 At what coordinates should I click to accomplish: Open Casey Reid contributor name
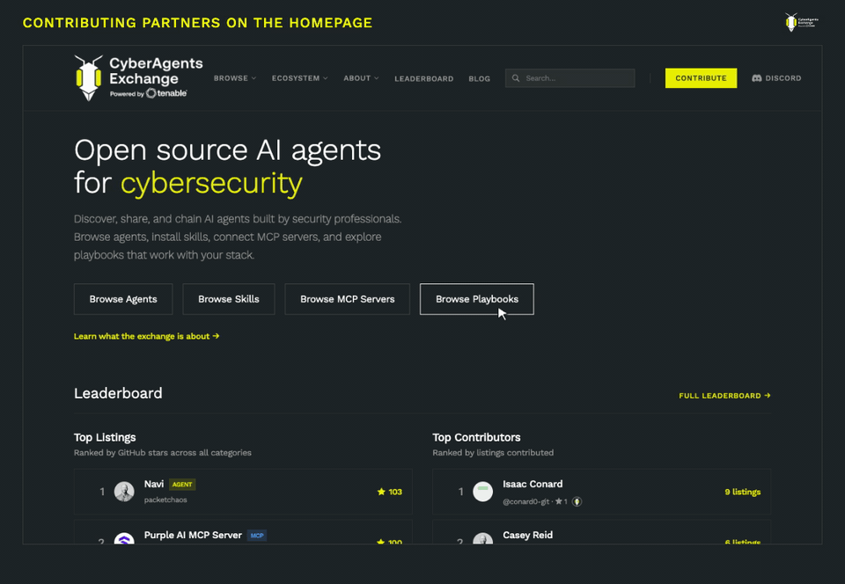click(x=527, y=535)
